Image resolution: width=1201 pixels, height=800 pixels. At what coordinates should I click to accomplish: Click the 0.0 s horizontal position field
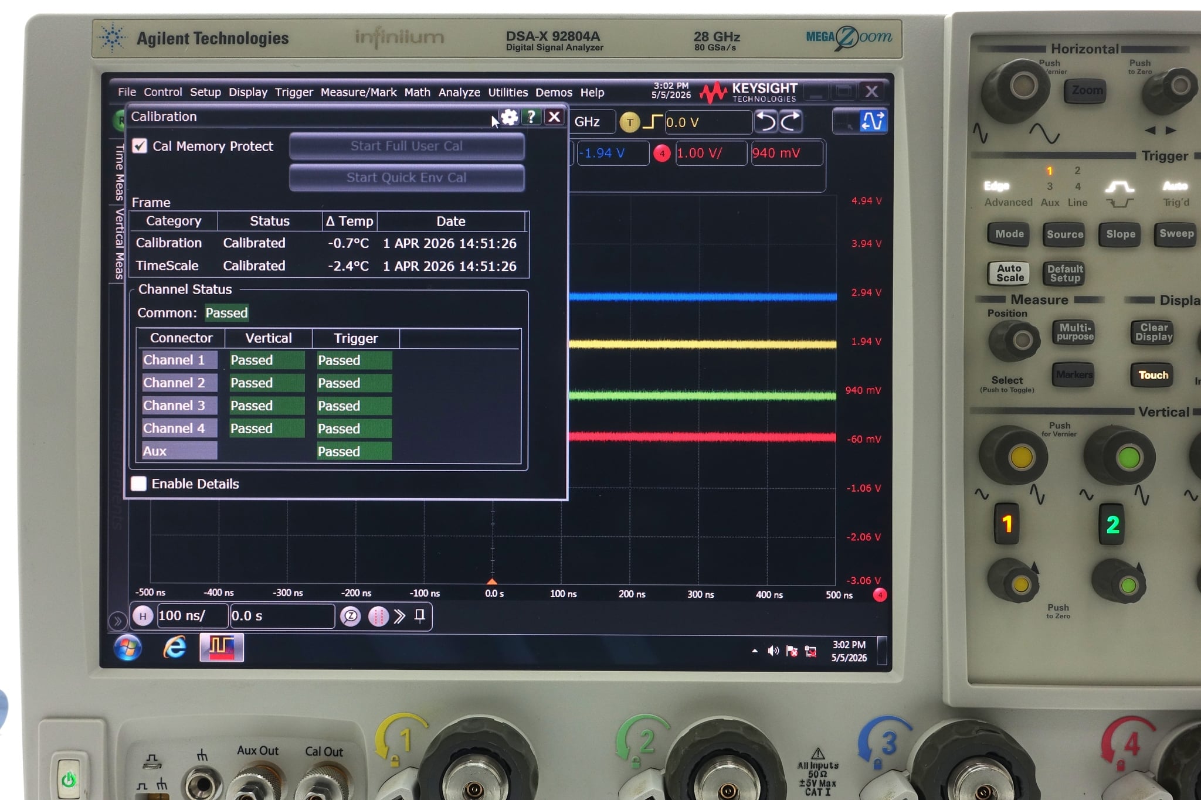pyautogui.click(x=282, y=616)
